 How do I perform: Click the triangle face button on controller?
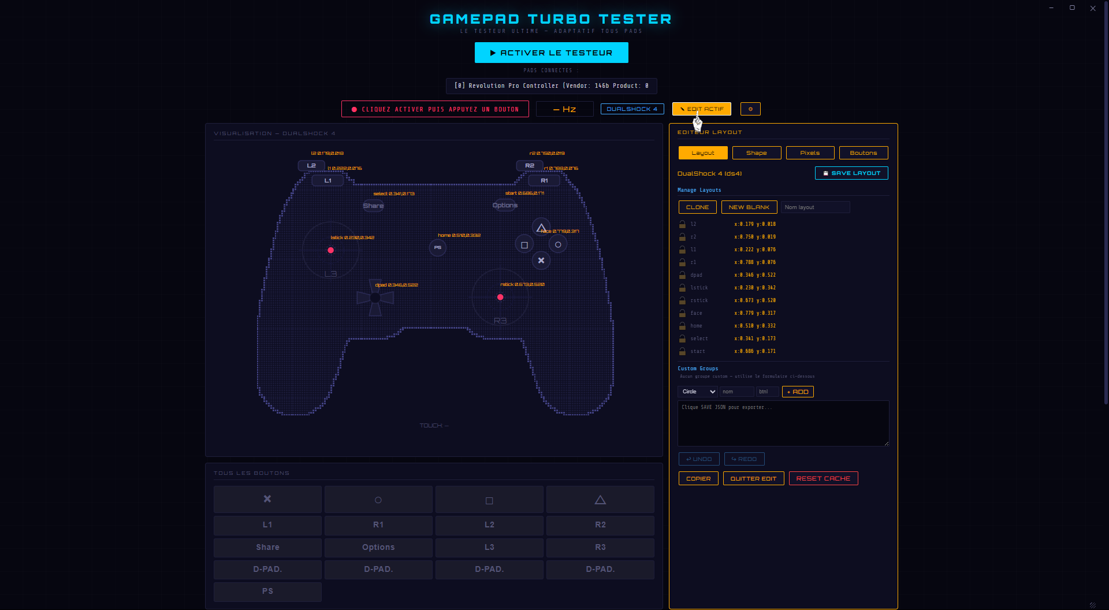click(x=541, y=227)
